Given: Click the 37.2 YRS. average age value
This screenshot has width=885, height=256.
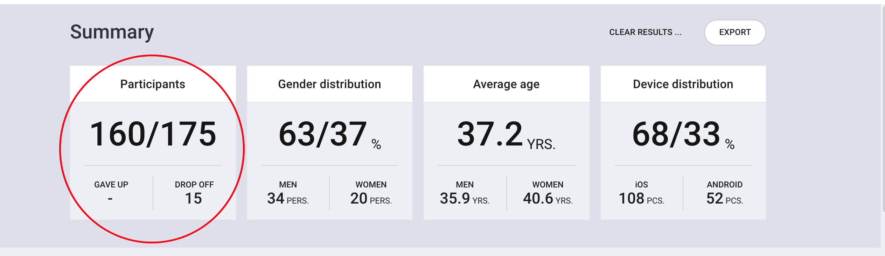Looking at the screenshot, I should click(506, 134).
